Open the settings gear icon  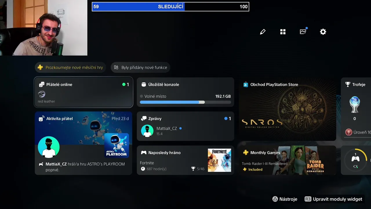[323, 32]
